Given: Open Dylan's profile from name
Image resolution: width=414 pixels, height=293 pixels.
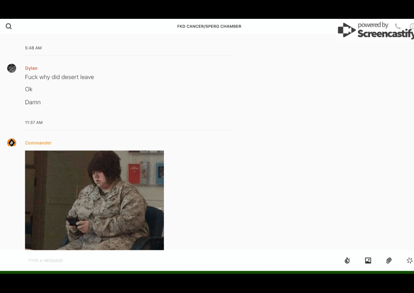Looking at the screenshot, I should 31,68.
